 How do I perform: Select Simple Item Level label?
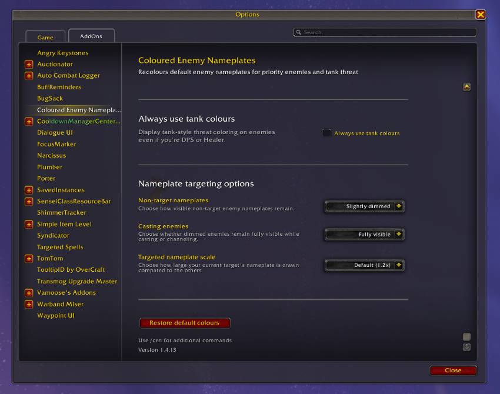tap(64, 225)
